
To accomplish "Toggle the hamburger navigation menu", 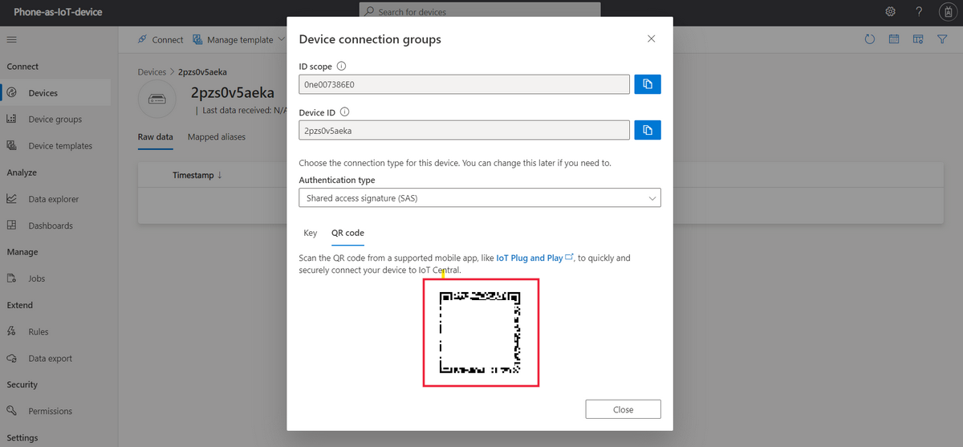I will click(11, 39).
